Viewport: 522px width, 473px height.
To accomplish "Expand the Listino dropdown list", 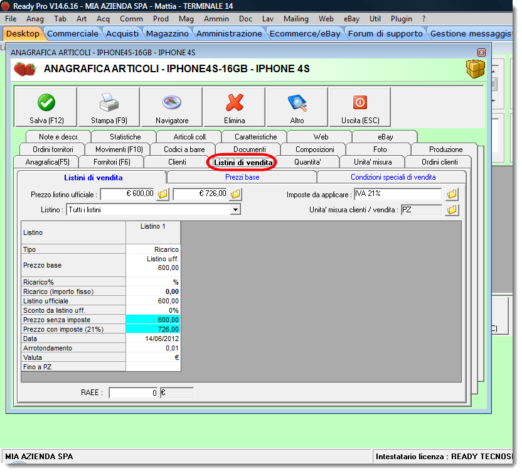I will click(236, 210).
